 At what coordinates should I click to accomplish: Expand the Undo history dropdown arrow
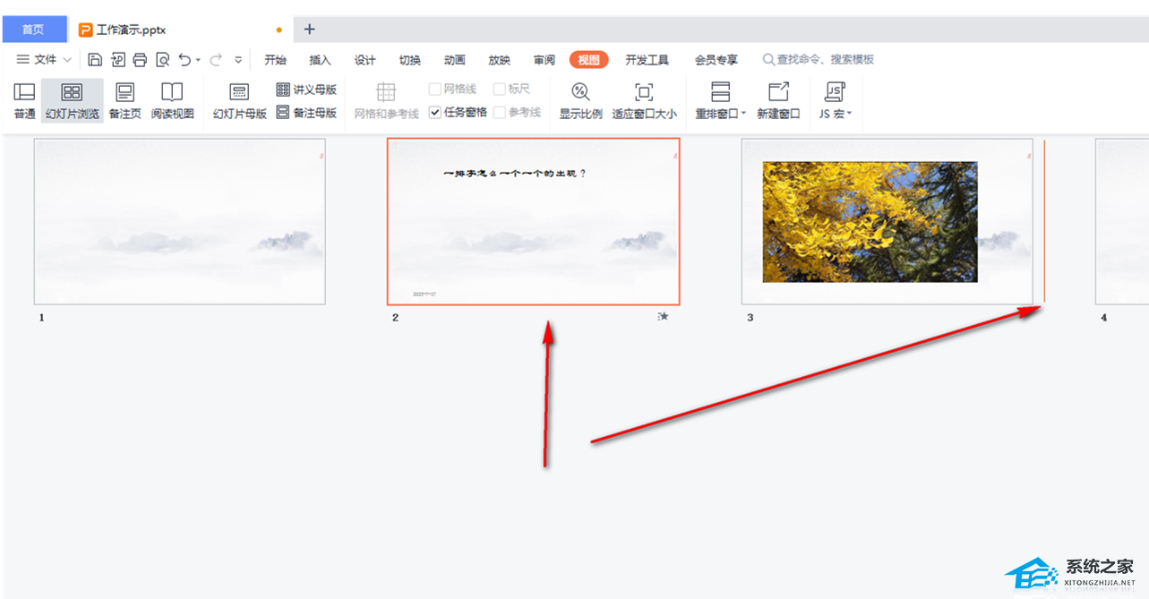point(198,60)
